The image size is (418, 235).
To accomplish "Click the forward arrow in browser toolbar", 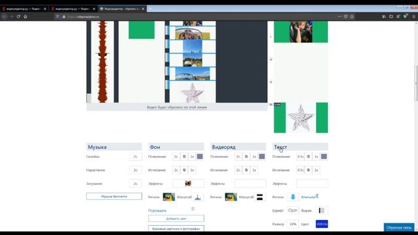I will (12, 16).
